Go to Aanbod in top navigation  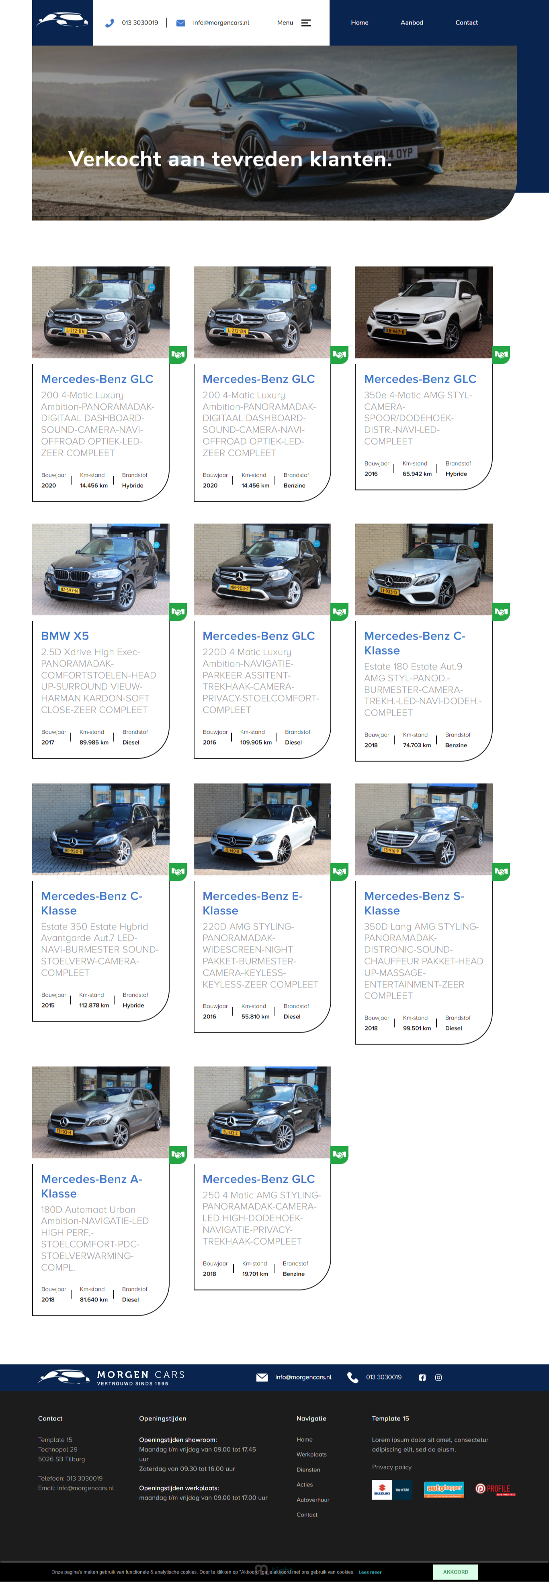click(412, 23)
